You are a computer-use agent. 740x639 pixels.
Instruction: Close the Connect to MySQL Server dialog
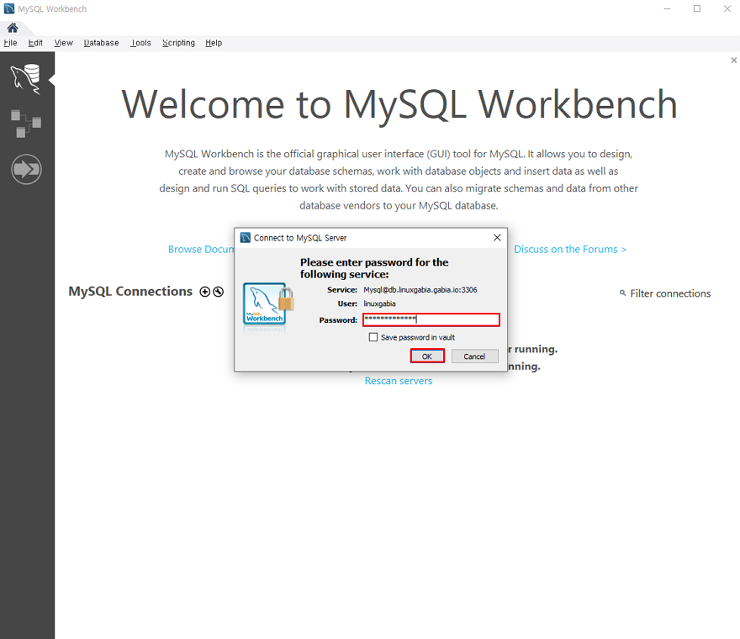tap(497, 237)
